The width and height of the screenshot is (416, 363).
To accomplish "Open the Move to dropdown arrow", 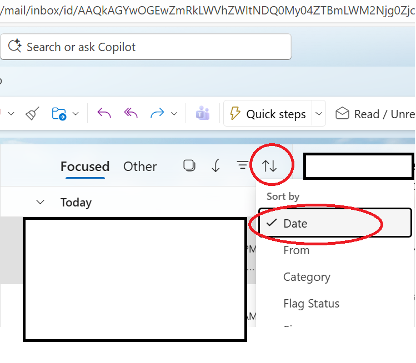I will click(76, 114).
